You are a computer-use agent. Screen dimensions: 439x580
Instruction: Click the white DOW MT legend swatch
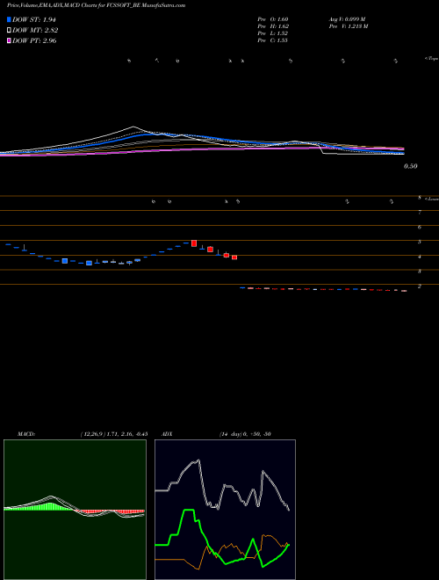point(9,31)
